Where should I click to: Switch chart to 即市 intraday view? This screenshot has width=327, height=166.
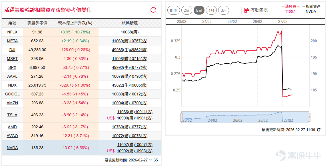(174, 10)
